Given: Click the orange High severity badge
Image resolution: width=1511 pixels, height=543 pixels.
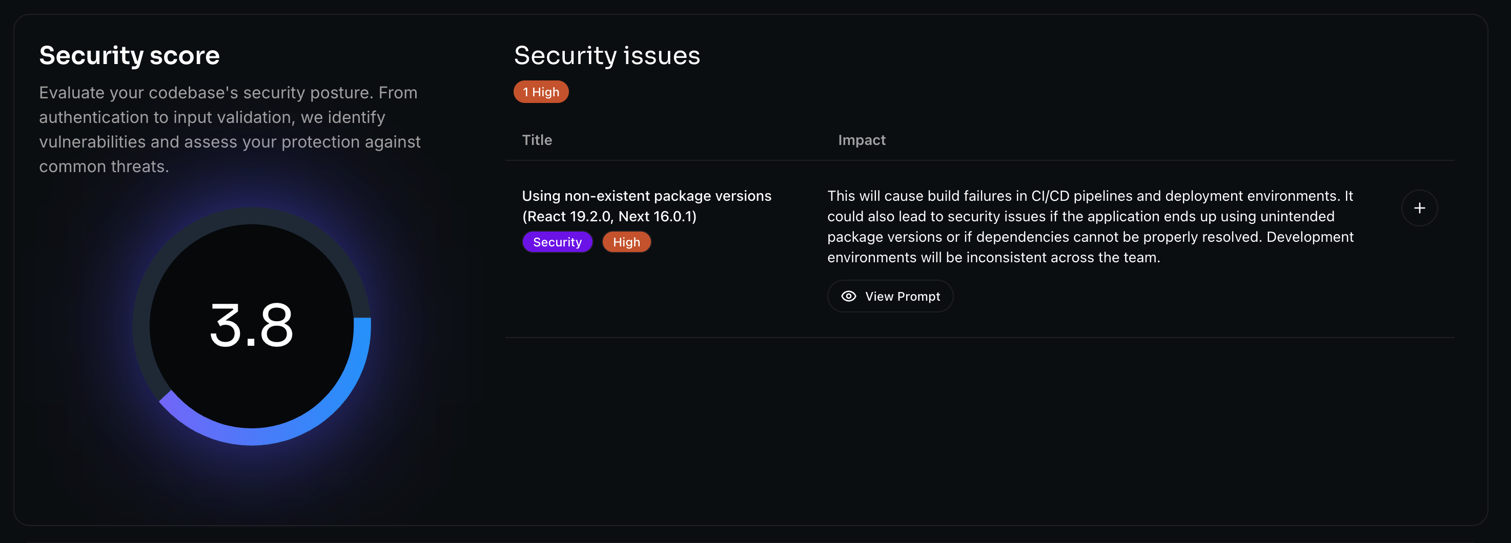Looking at the screenshot, I should click(626, 242).
